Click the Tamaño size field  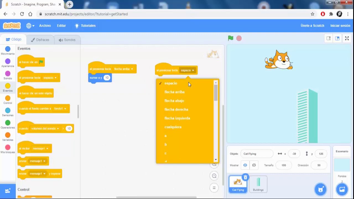[284, 165]
